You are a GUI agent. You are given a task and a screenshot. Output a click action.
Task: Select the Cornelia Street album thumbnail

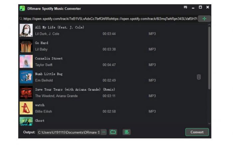[26, 61]
